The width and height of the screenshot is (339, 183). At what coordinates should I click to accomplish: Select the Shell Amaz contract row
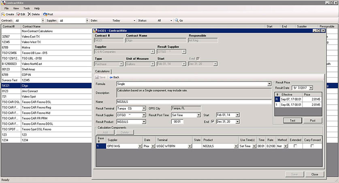[x=46, y=69]
